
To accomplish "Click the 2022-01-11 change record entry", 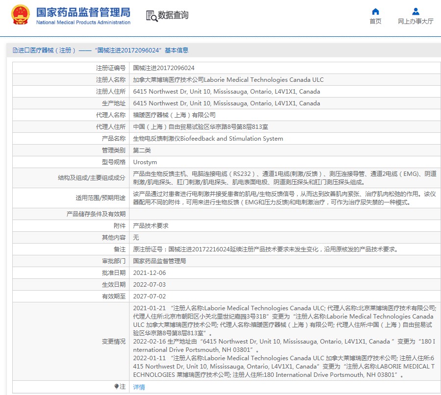I will point(284,367).
